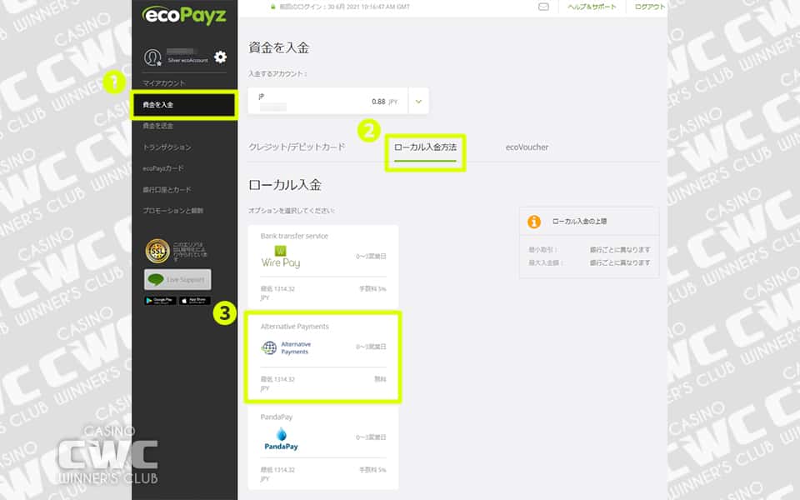Expand the account selection dropdown arrow
The image size is (800, 500).
click(x=418, y=101)
